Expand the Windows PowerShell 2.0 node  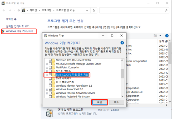(x=47, y=90)
